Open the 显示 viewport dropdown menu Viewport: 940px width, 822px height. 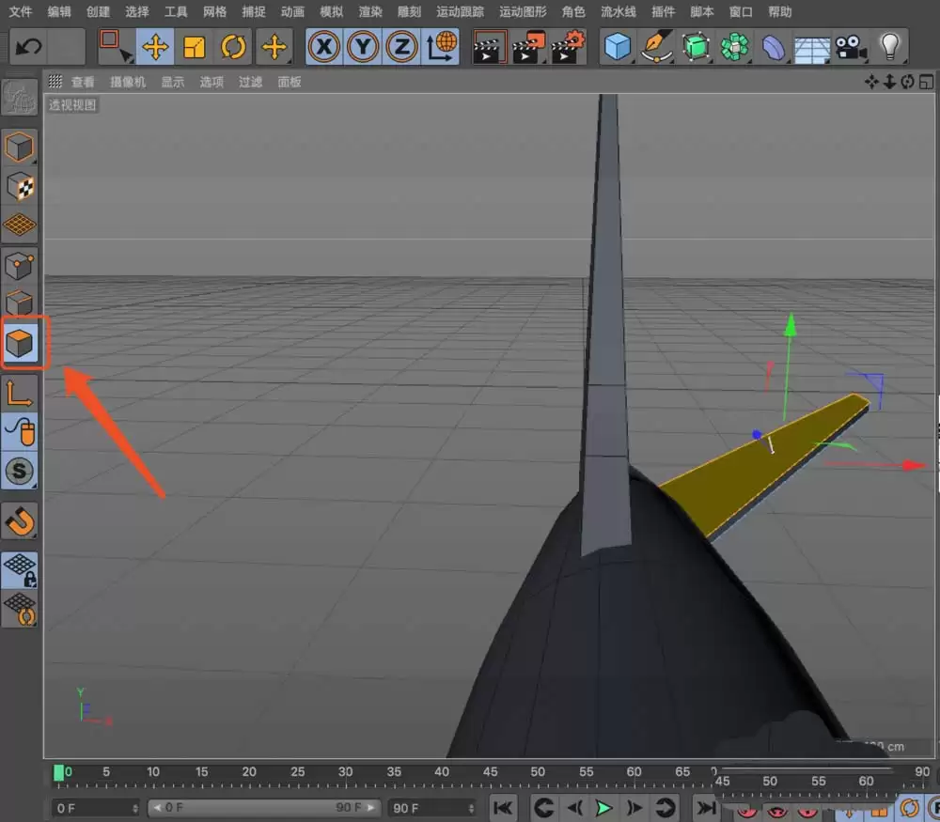pos(172,82)
